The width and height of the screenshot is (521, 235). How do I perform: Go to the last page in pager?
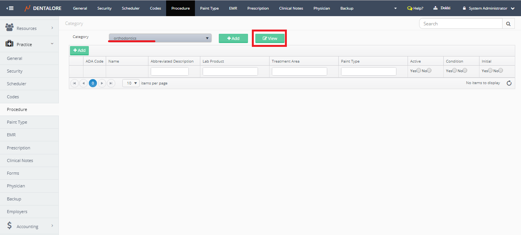click(111, 83)
